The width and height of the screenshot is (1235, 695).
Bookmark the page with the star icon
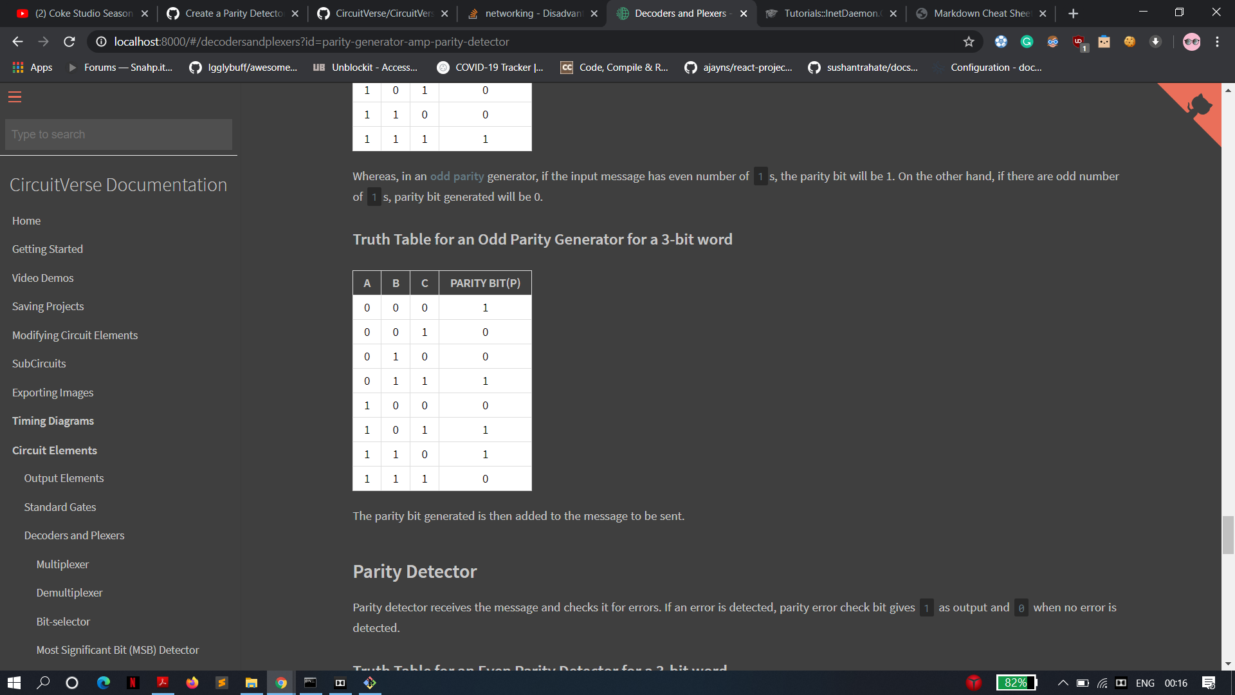click(969, 42)
